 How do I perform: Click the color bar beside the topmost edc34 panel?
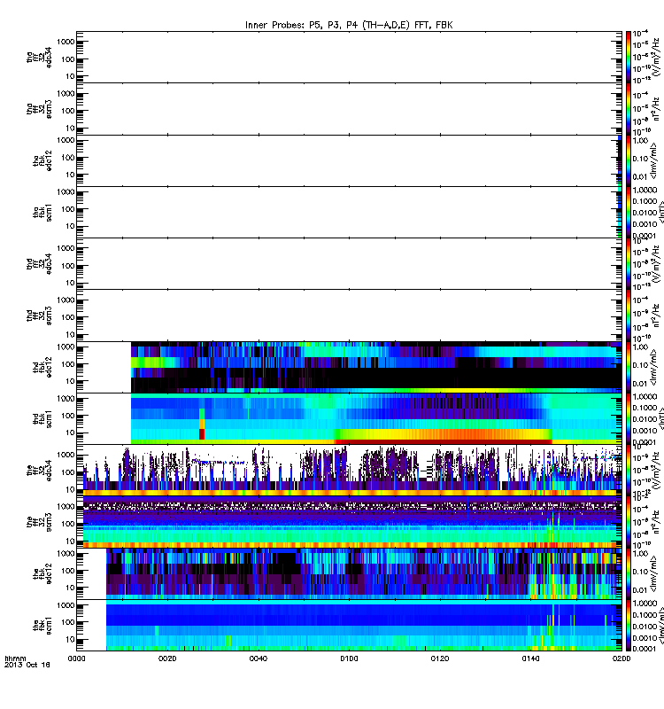pyautogui.click(x=629, y=57)
